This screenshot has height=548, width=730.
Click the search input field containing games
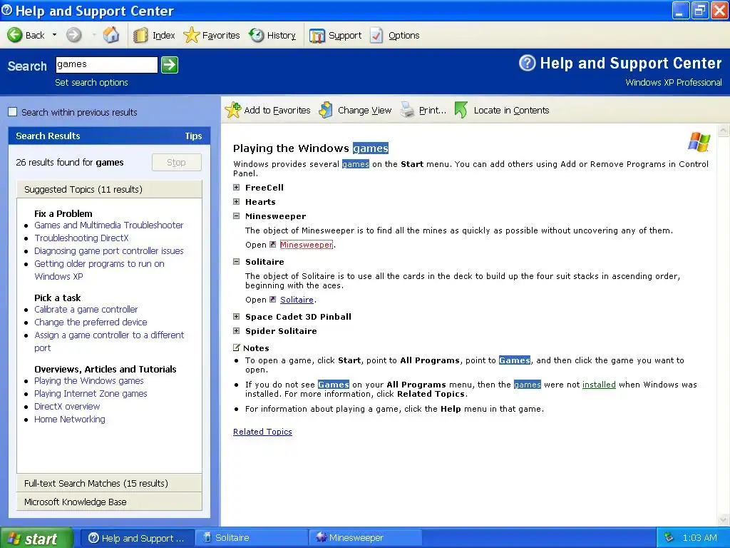[107, 65]
